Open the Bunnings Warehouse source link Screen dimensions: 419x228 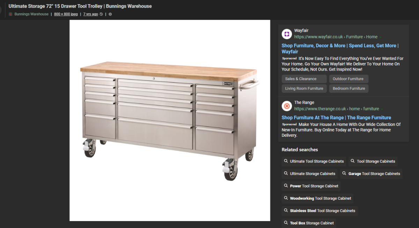[x=31, y=14]
